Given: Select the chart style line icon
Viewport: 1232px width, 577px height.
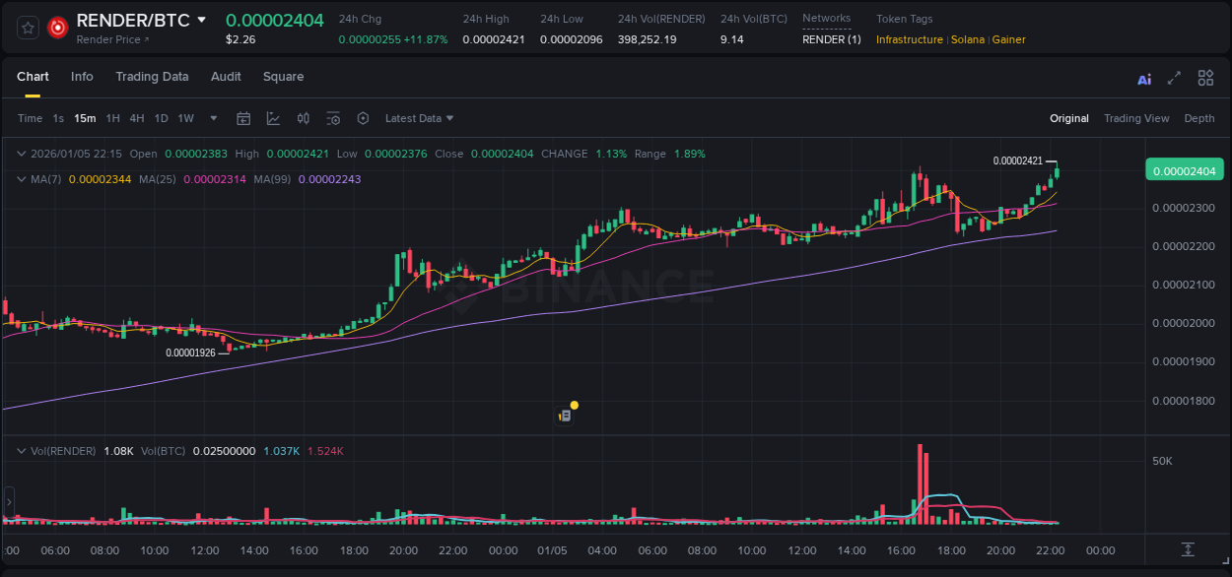Looking at the screenshot, I should [x=273, y=117].
